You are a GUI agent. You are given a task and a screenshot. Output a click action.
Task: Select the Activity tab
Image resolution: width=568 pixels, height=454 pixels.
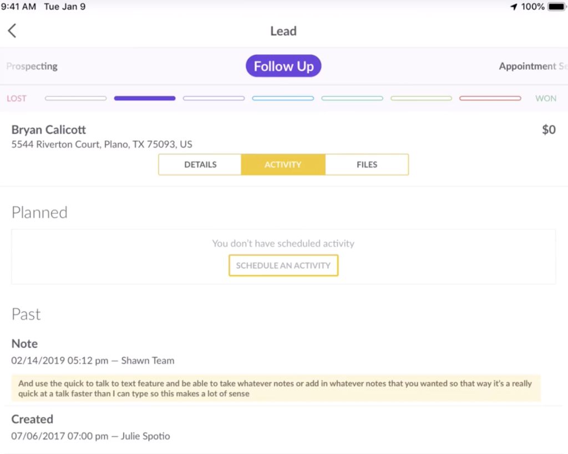point(283,165)
